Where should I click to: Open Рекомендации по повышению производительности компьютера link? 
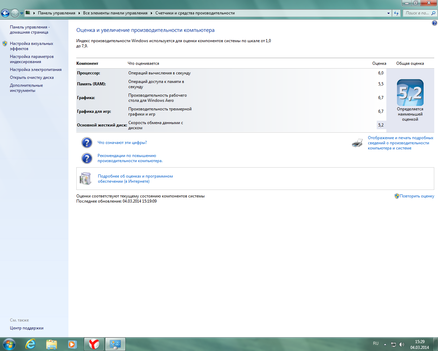pos(130,158)
